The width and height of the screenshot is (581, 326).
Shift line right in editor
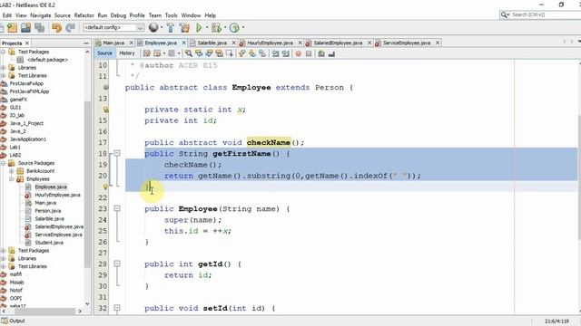[x=285, y=53]
